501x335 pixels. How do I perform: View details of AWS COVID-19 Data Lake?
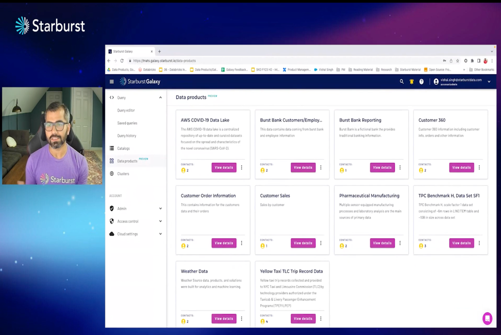click(x=224, y=167)
